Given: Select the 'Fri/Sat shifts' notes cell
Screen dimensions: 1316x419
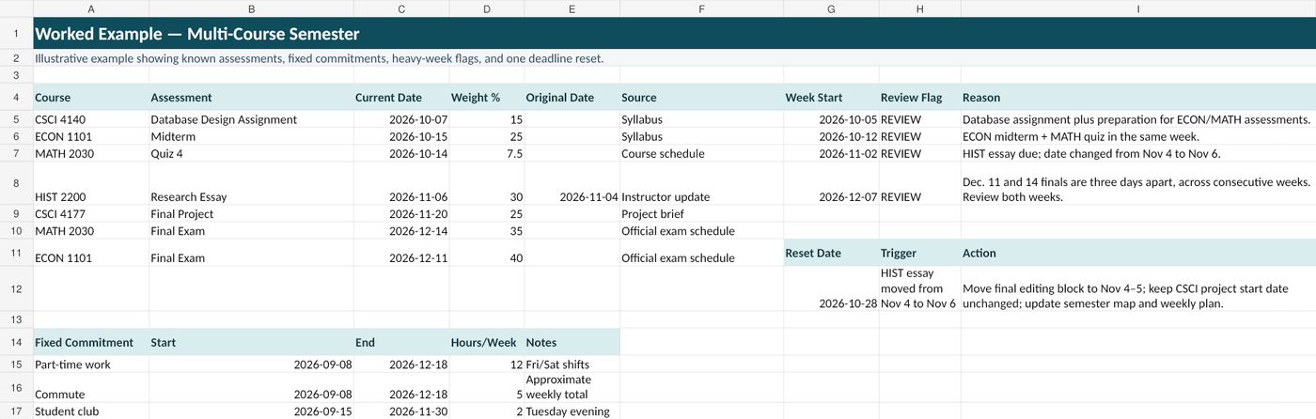Looking at the screenshot, I should [x=572, y=365].
